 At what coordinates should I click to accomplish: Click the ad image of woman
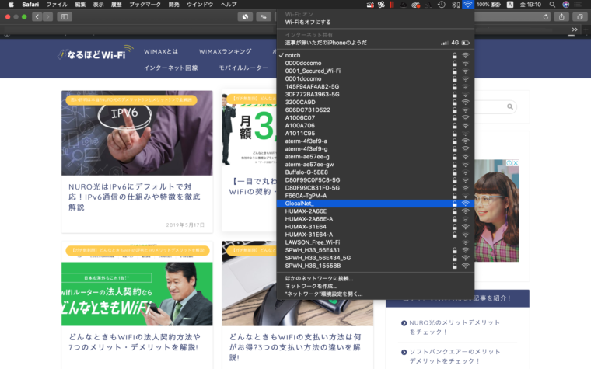(497, 211)
